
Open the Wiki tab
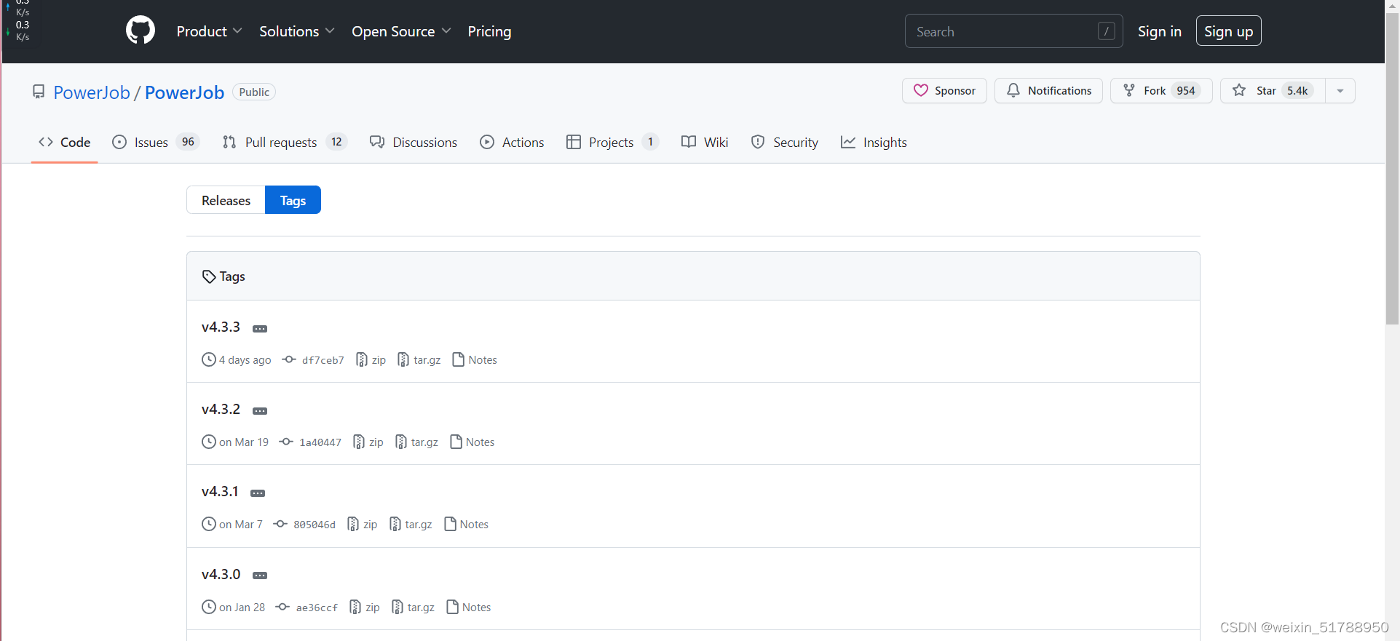(x=705, y=143)
